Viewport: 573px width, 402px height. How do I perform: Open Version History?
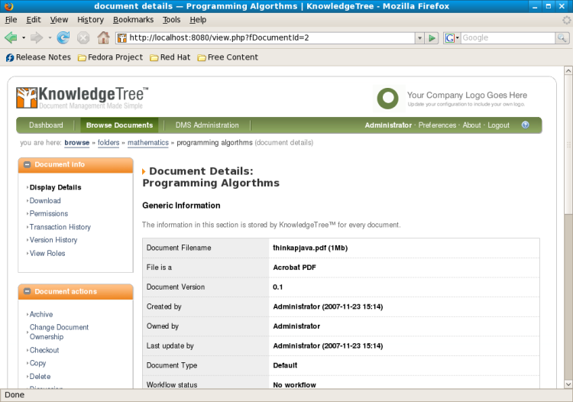click(53, 240)
